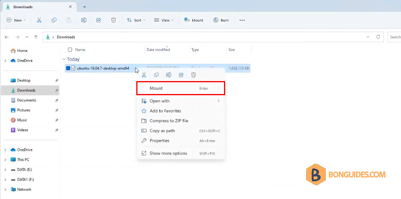The height and width of the screenshot is (199, 401).
Task: Expand the Open with submenu arrow
Action: pyautogui.click(x=219, y=101)
